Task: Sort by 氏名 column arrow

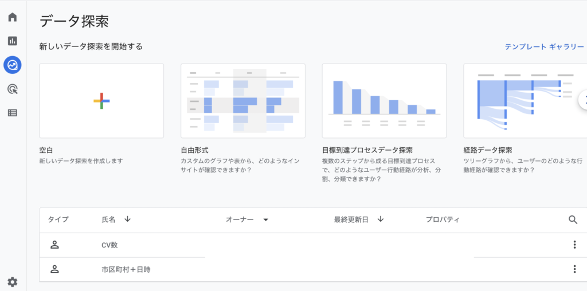Action: coord(127,219)
